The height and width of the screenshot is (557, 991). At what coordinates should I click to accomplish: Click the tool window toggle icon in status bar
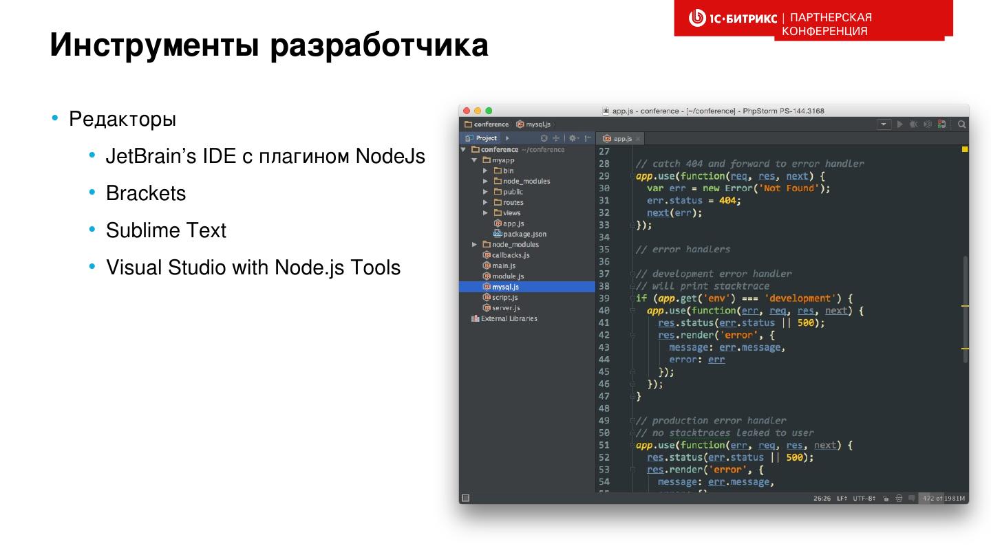point(466,499)
